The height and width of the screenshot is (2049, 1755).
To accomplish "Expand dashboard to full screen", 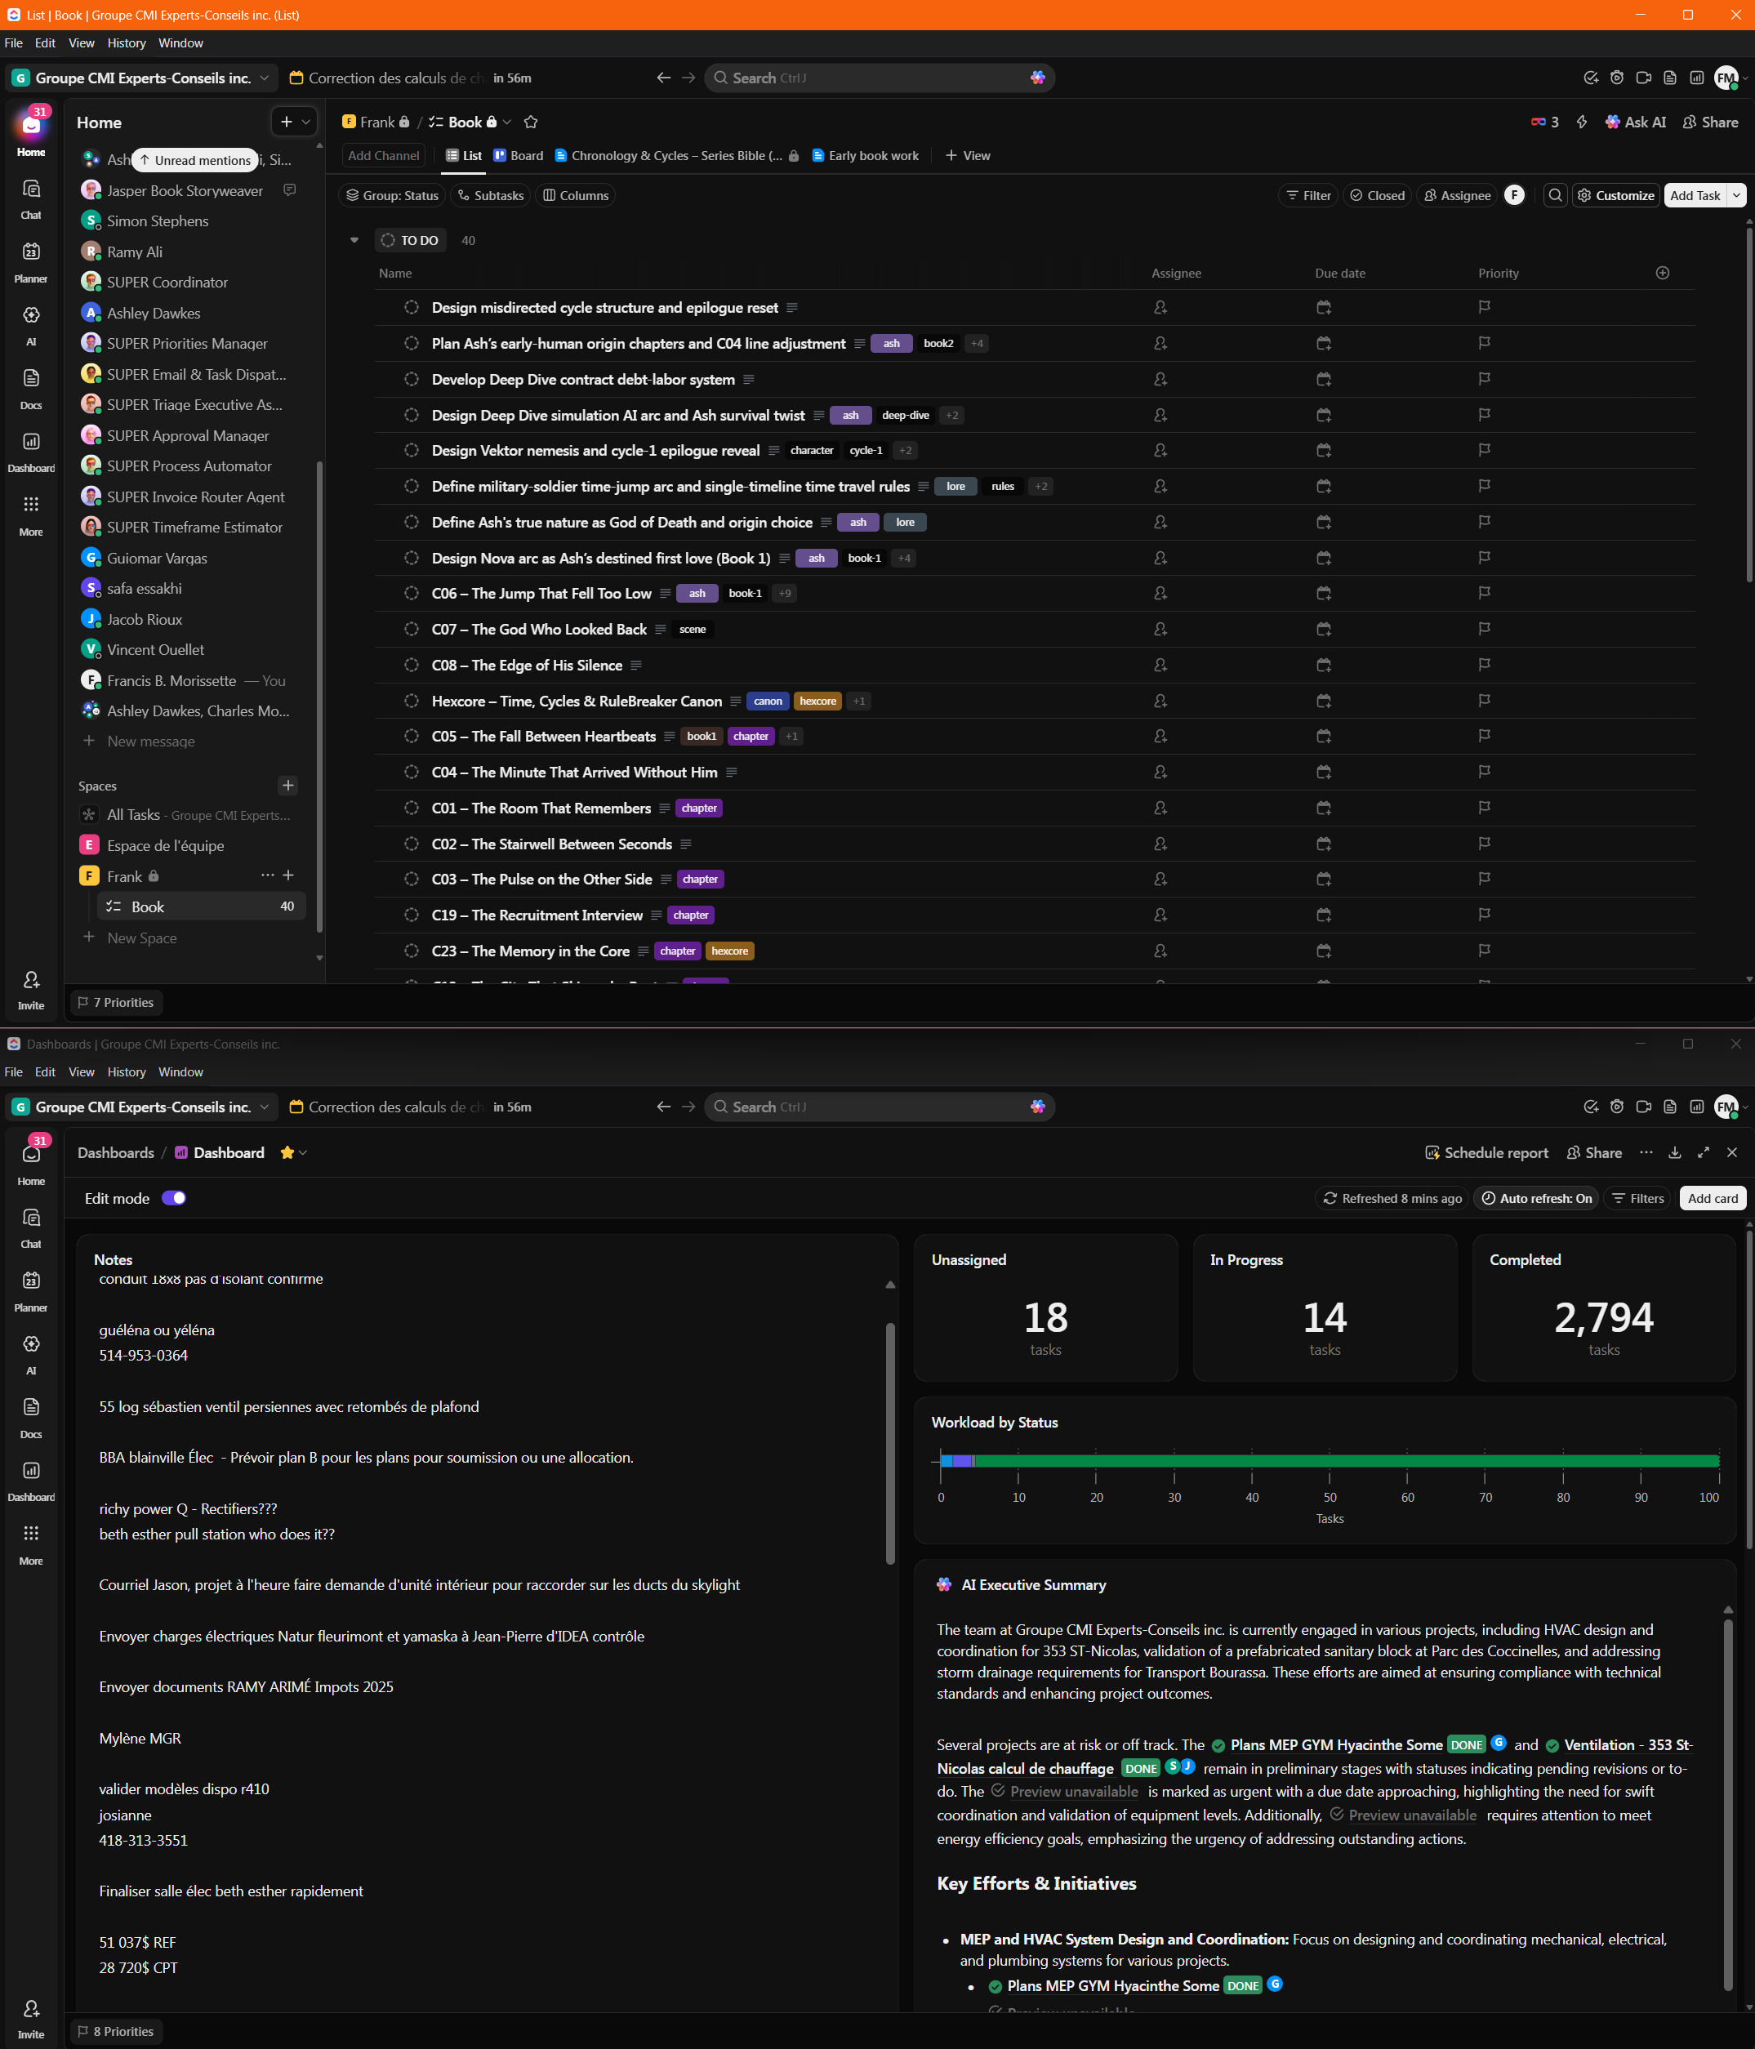I will tap(1703, 1152).
